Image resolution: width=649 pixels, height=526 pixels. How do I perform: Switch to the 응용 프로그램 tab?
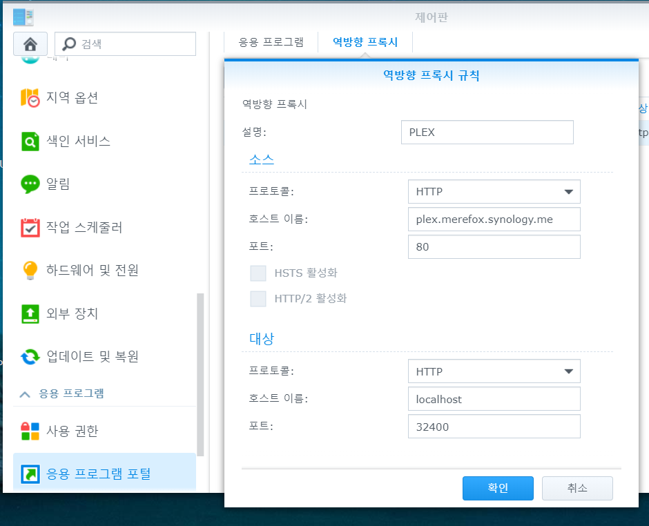271,42
